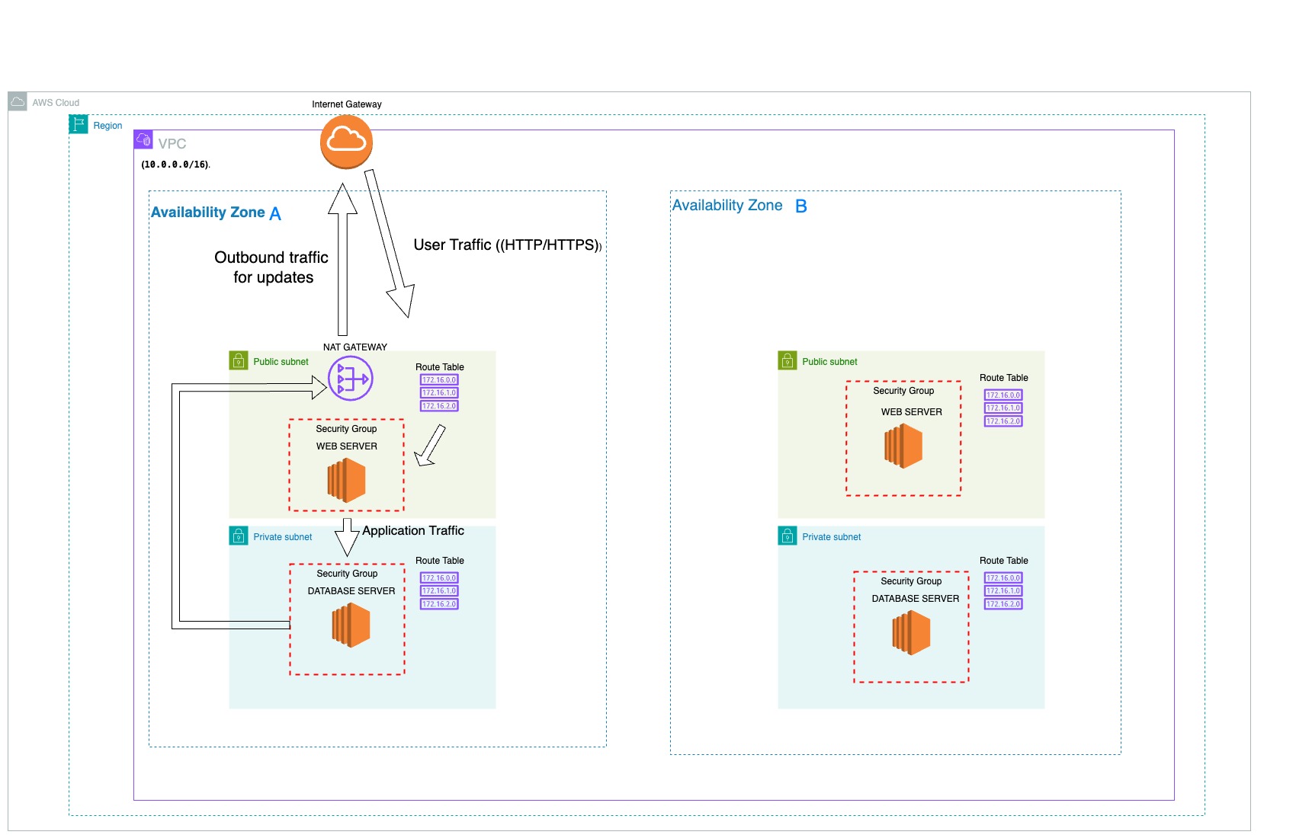This screenshot has width=1296, height=838.
Task: Click the Availability Zone A label
Action: (216, 212)
